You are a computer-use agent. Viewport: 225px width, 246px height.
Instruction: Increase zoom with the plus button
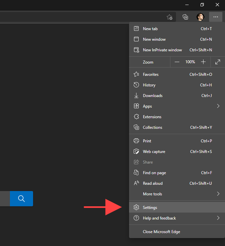(203, 62)
